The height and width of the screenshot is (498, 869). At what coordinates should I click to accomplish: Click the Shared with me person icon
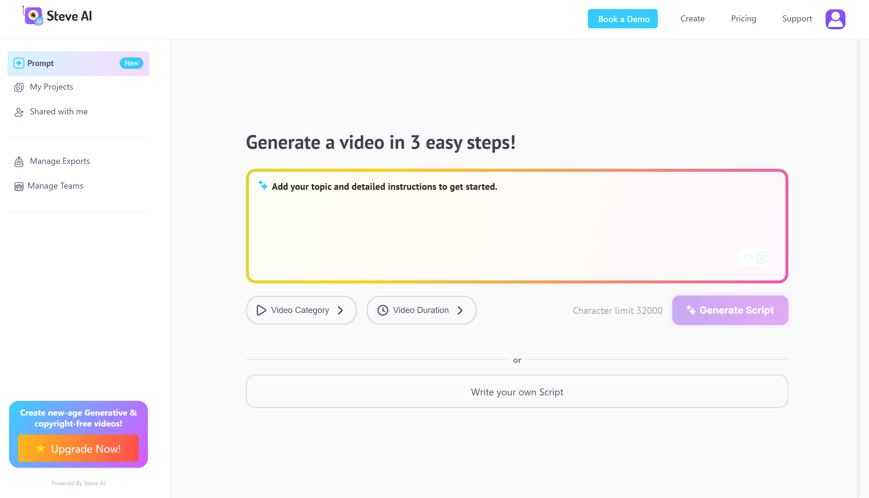[x=19, y=112]
